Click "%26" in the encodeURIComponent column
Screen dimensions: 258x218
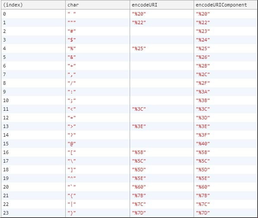203,57
